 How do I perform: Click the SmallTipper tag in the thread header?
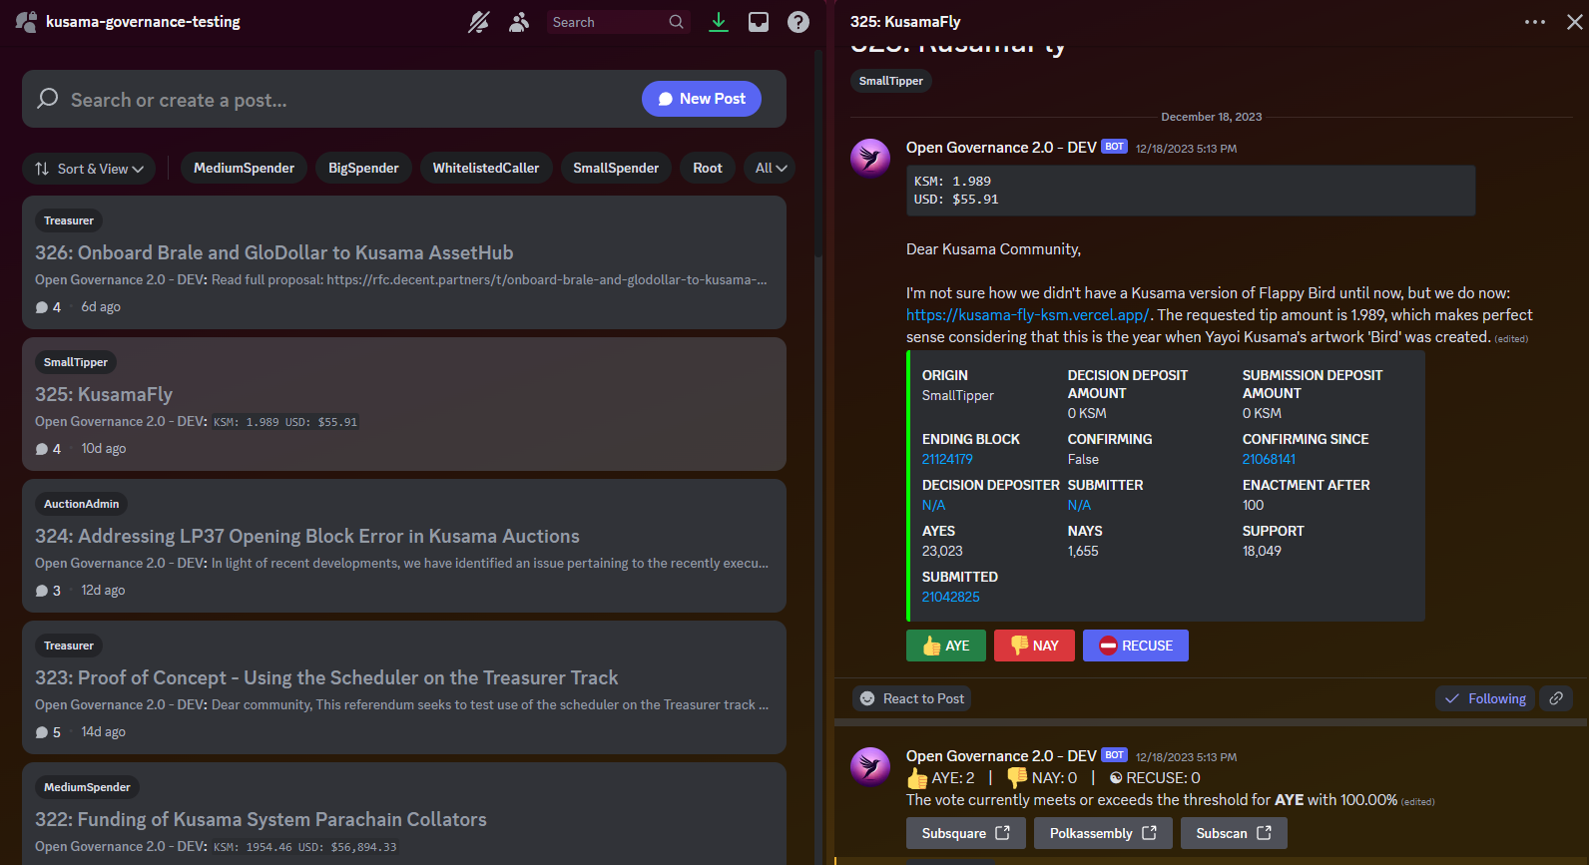coord(891,81)
